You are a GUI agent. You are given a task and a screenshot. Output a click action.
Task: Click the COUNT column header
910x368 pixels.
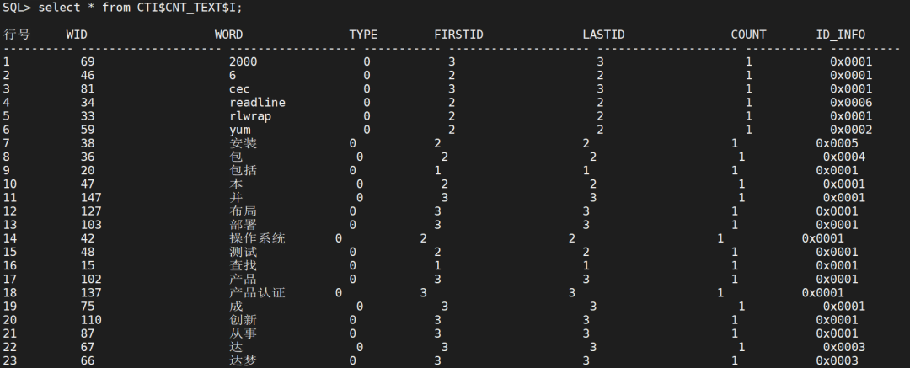coord(748,35)
